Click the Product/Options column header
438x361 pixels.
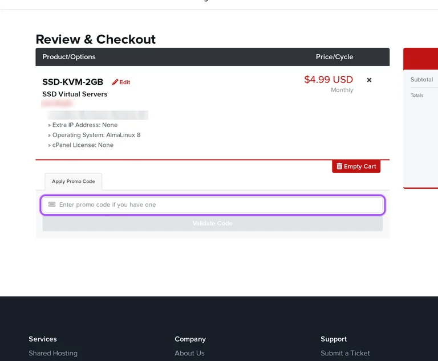(69, 57)
